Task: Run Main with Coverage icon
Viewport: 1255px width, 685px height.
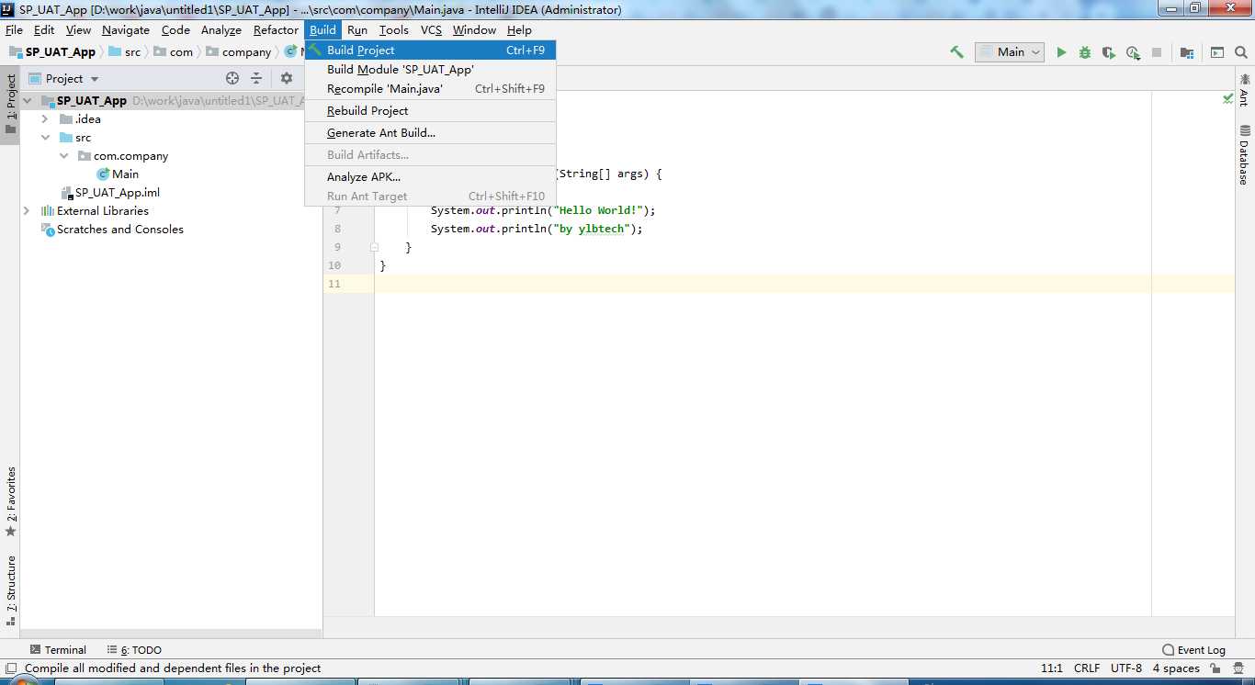Action: click(1109, 52)
